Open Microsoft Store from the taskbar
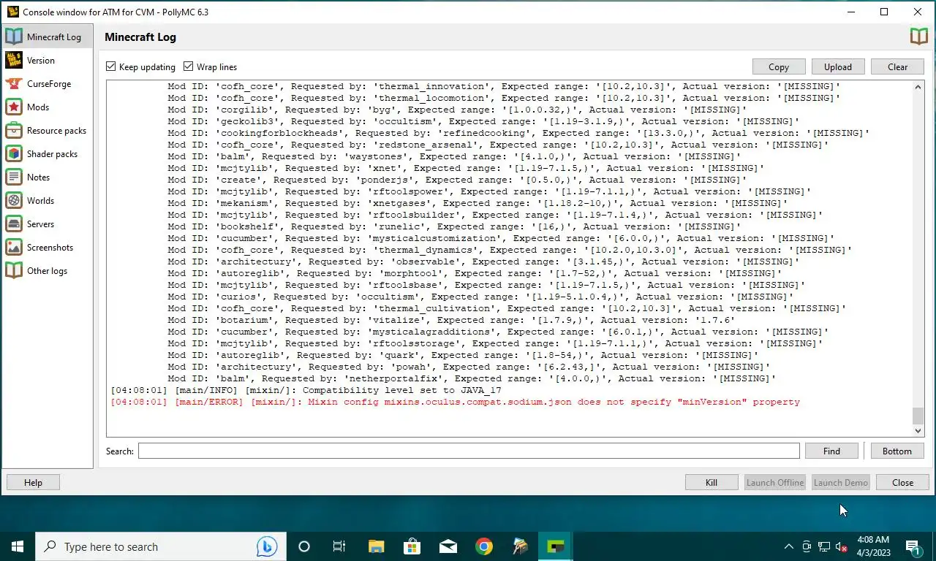 [x=412, y=546]
